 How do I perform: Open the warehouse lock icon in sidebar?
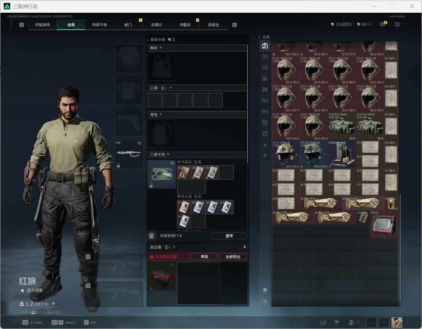pyautogui.click(x=265, y=145)
